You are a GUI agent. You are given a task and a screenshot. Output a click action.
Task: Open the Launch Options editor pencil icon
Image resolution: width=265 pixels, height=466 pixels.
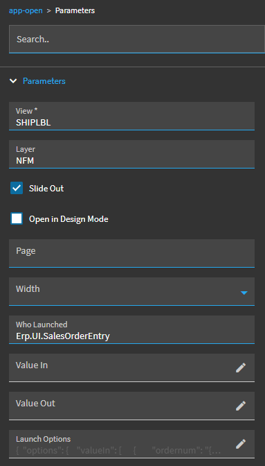pyautogui.click(x=240, y=444)
